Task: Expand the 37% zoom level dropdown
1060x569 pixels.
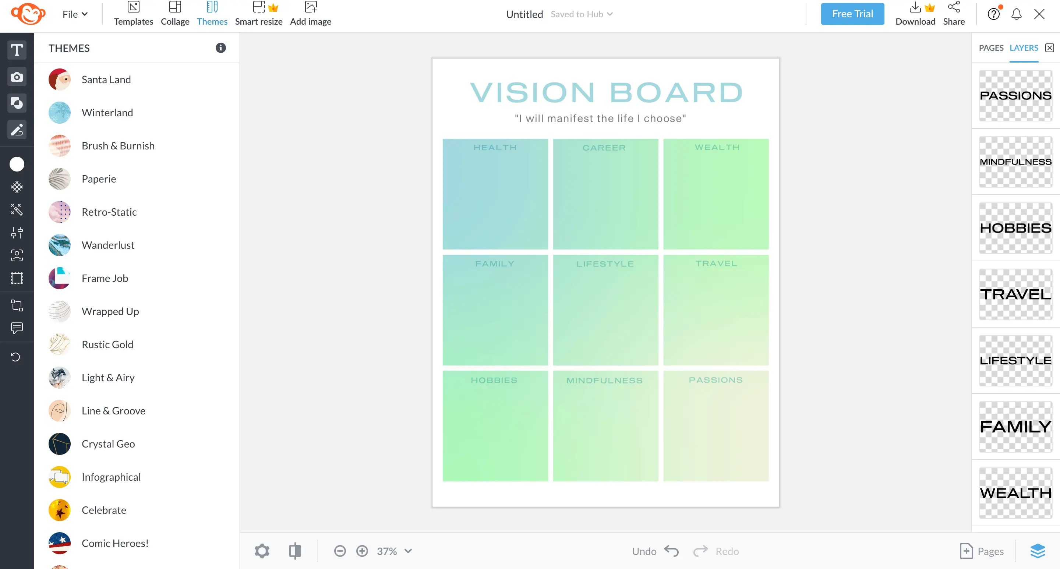Action: point(393,551)
